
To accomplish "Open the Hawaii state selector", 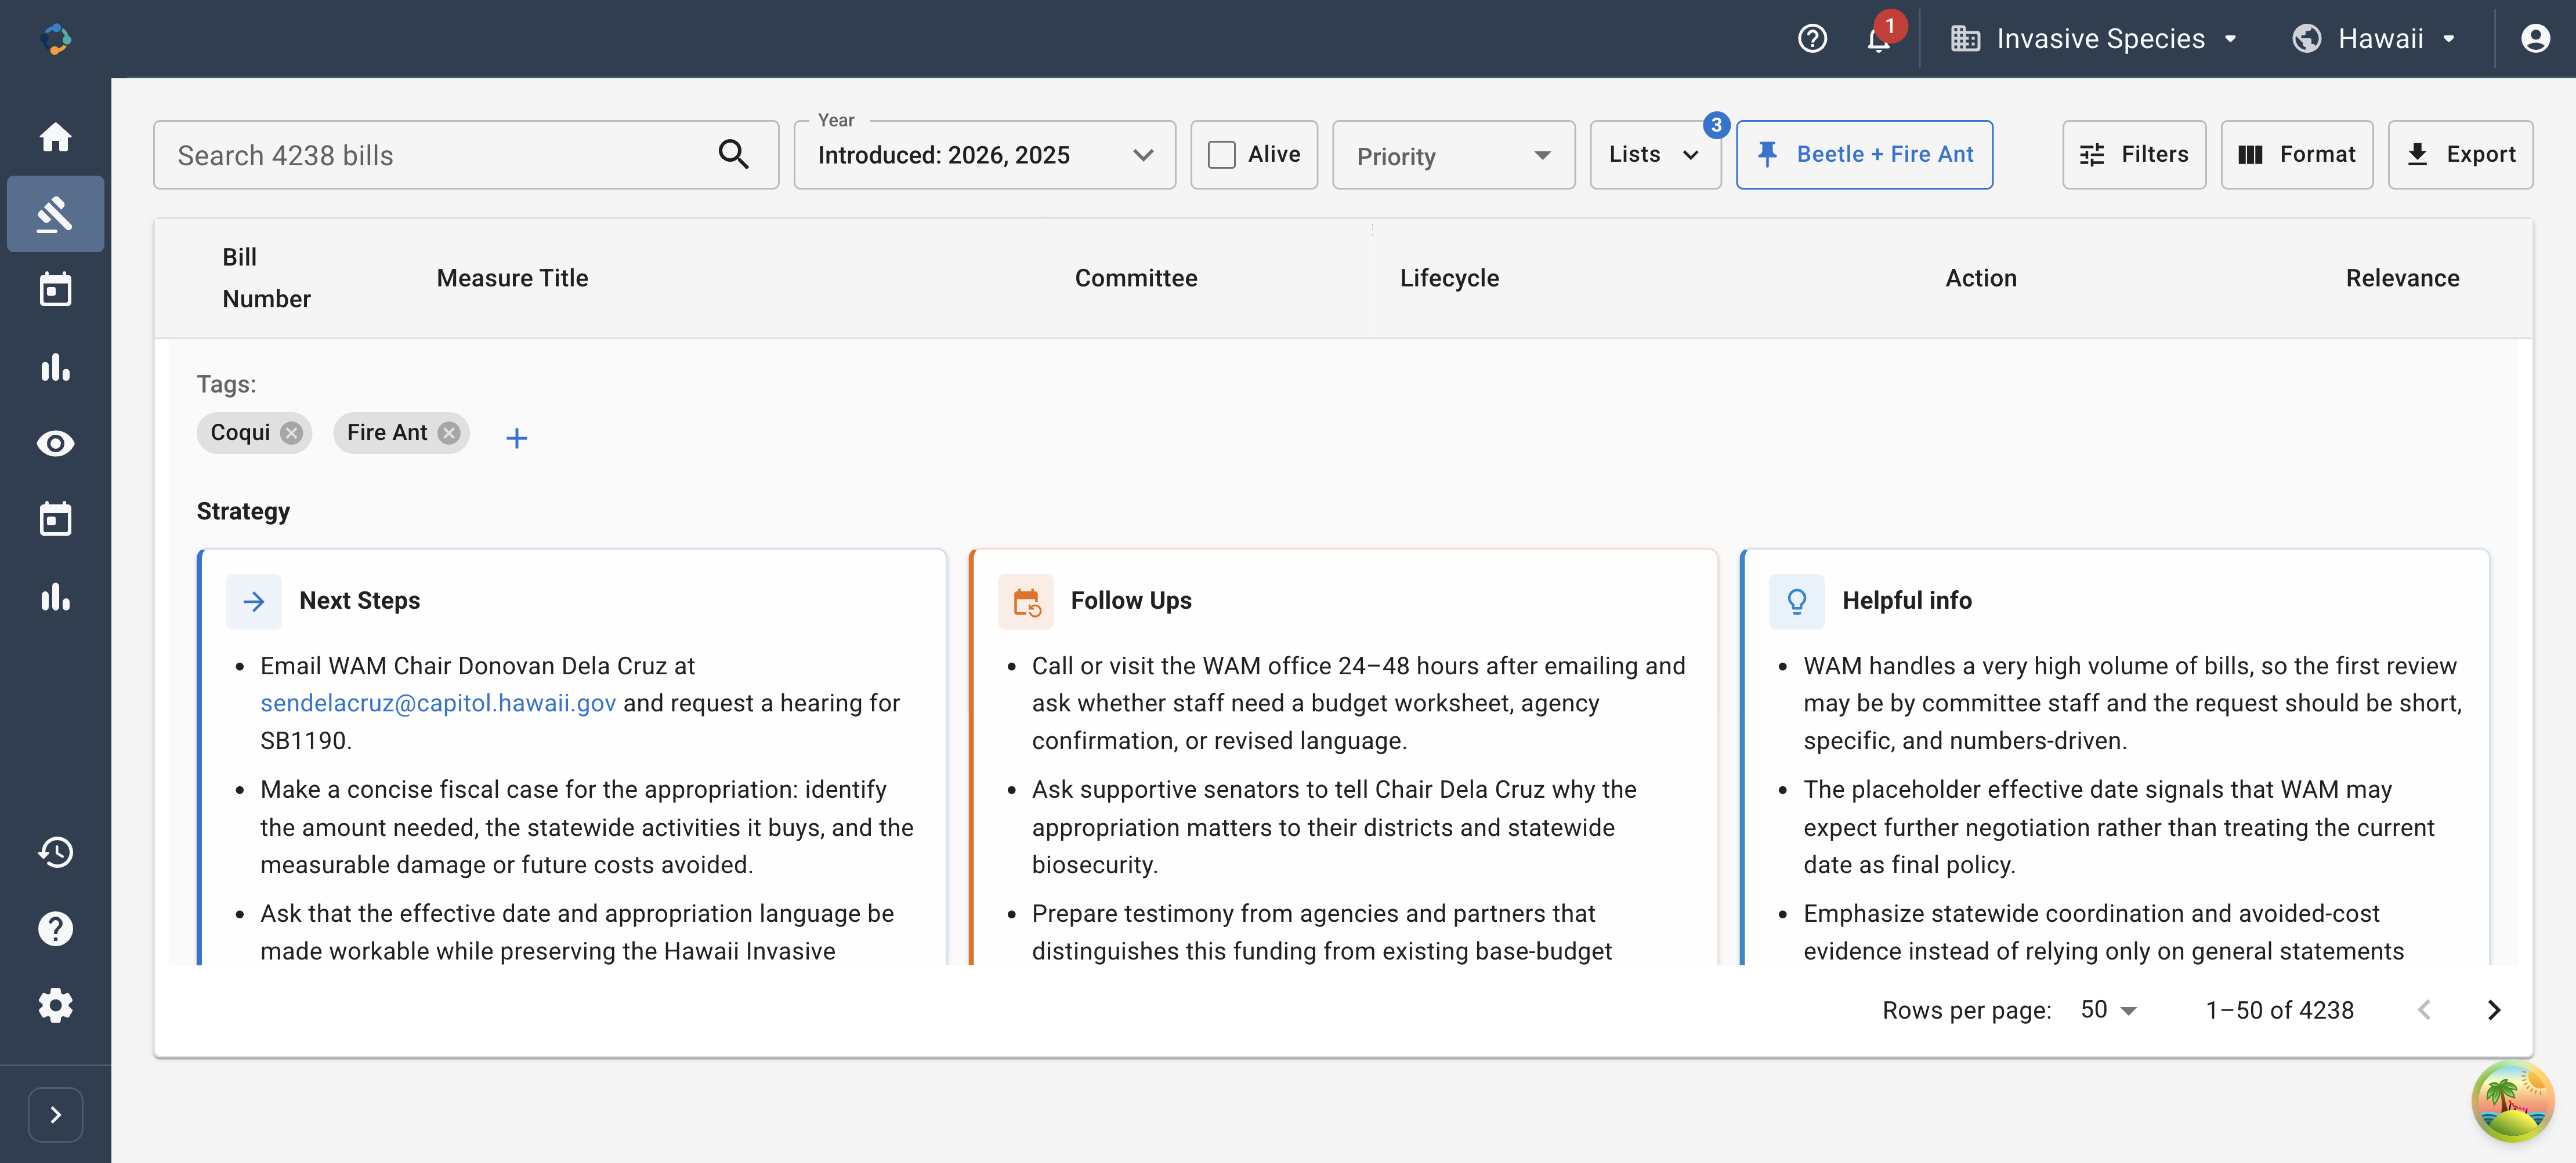I will coord(2374,39).
